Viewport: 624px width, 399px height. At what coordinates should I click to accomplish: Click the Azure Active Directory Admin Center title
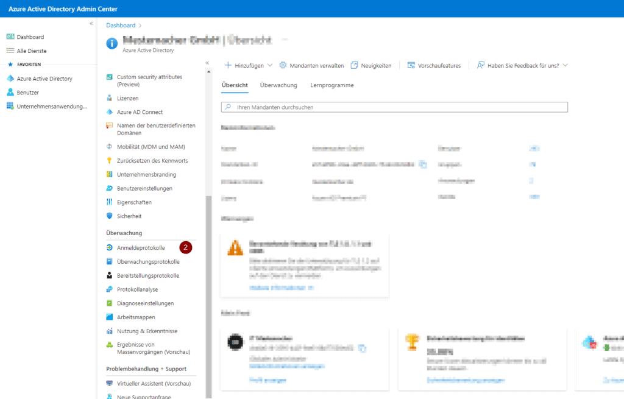63,9
